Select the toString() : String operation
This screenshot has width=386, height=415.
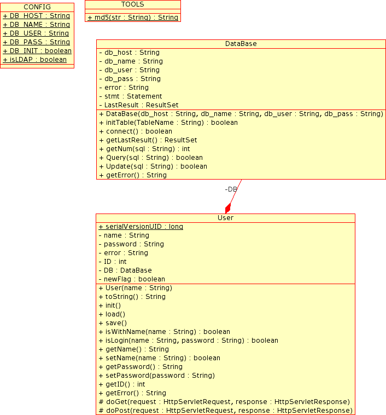click(x=132, y=297)
